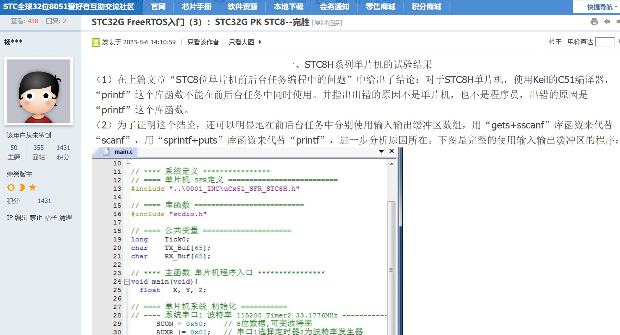
Task: Click the post title text
Action: coord(200,22)
